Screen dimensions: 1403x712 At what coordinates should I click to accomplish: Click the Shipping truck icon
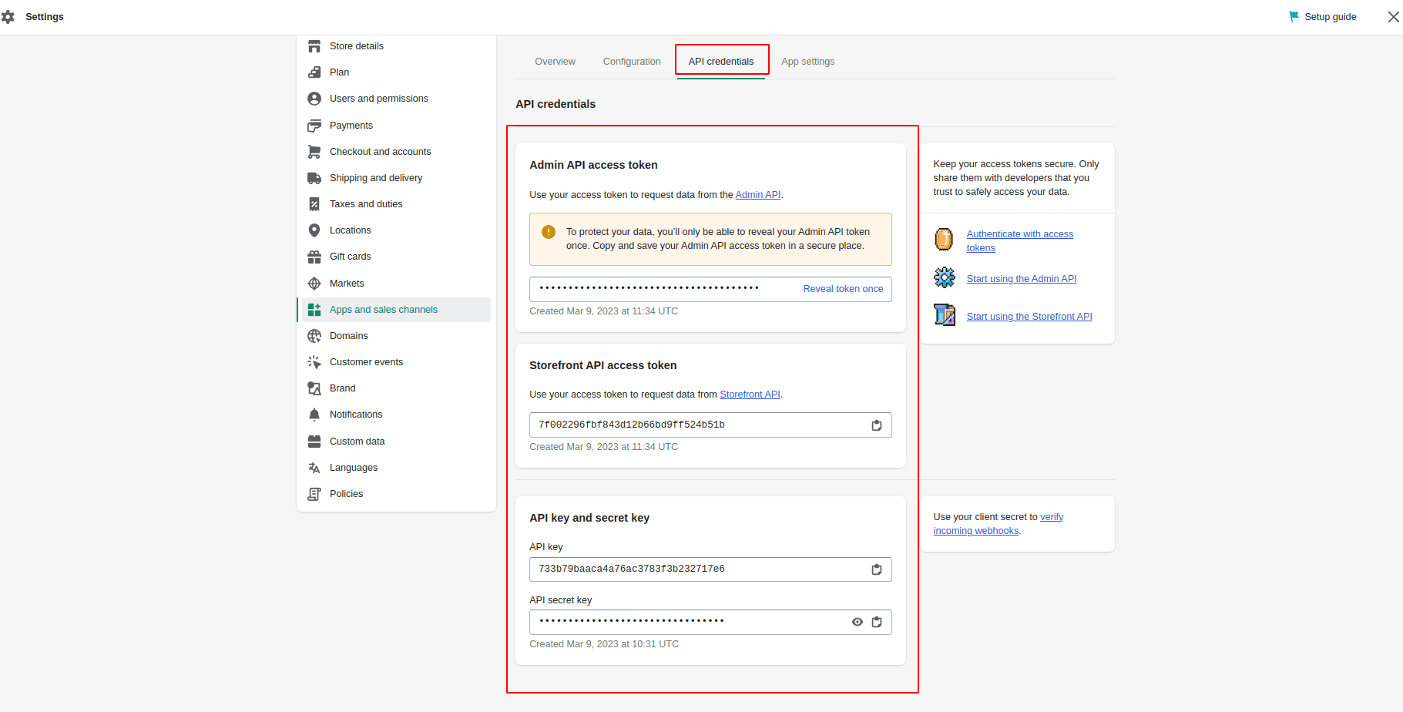(314, 178)
